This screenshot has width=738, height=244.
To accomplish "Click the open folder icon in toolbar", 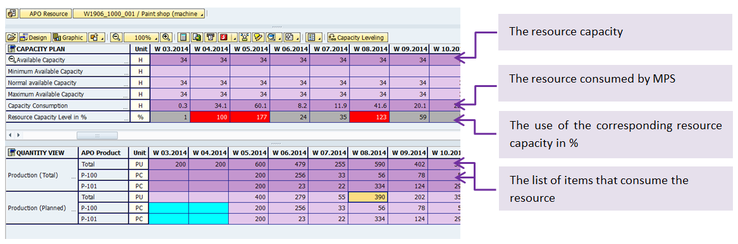I will pos(12,38).
